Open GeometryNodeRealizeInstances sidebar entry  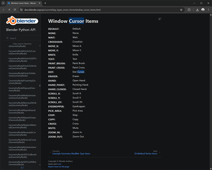tap(22, 97)
